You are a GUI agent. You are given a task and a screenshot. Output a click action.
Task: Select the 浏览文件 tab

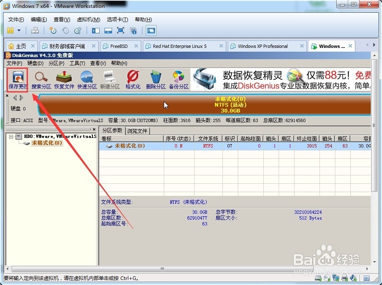point(137,131)
